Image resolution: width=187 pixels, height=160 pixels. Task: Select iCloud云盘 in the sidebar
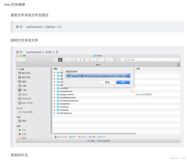[x=25, y=112]
